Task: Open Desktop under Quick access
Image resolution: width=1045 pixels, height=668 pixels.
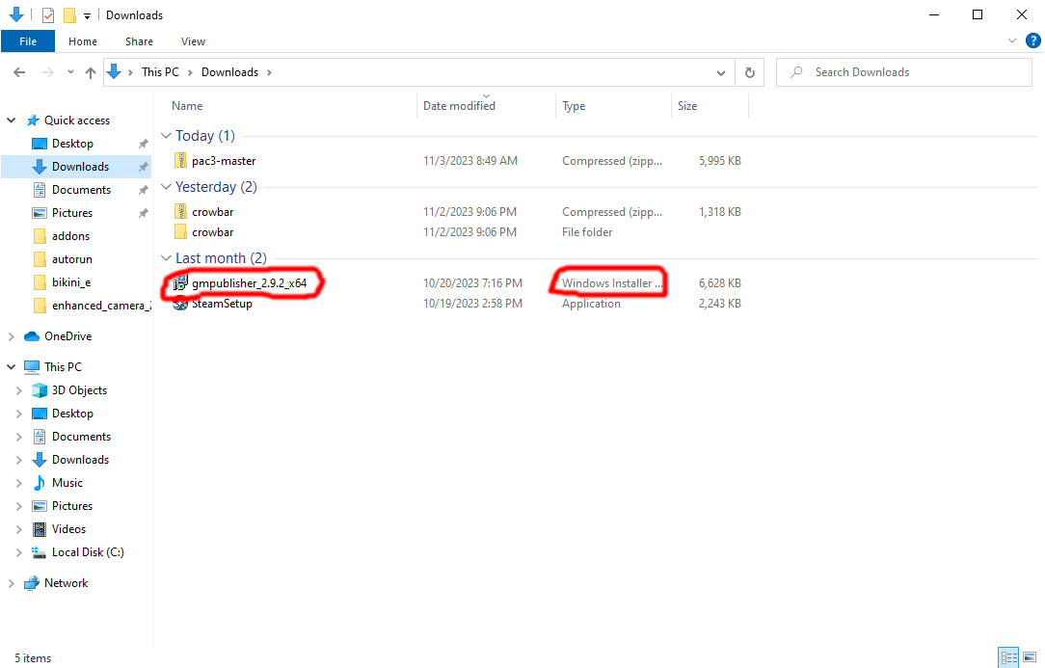Action: tap(72, 144)
